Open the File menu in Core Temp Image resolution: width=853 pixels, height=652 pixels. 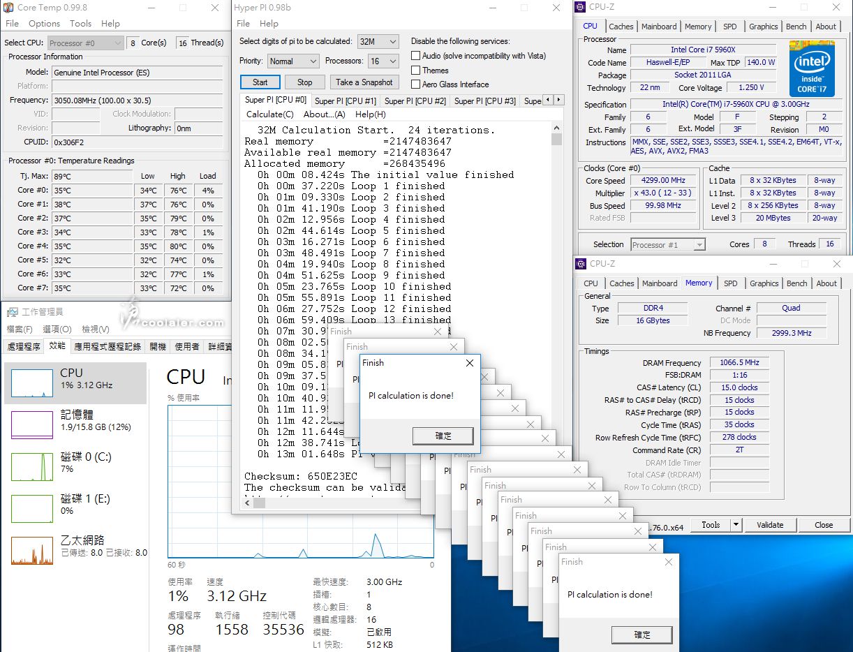click(13, 23)
